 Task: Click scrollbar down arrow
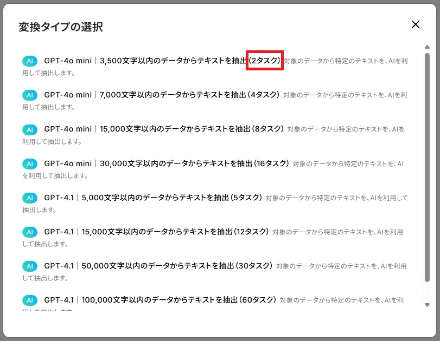pos(427,305)
